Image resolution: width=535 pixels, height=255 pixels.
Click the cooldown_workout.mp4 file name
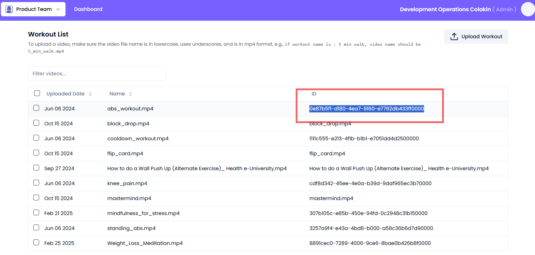[138, 139]
